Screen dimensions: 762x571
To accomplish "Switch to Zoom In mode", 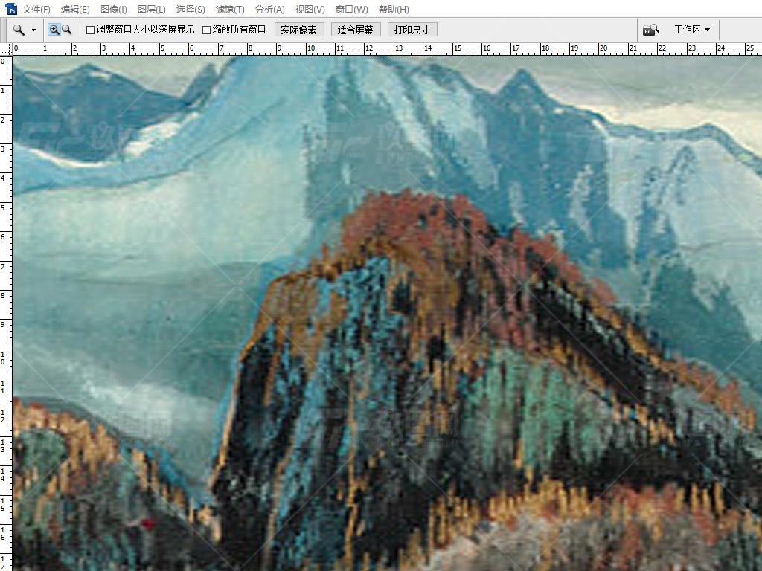I will coord(54,30).
